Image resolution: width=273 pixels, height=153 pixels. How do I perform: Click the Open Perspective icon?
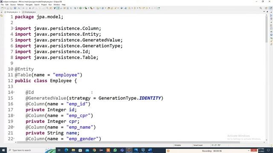pos(266,8)
